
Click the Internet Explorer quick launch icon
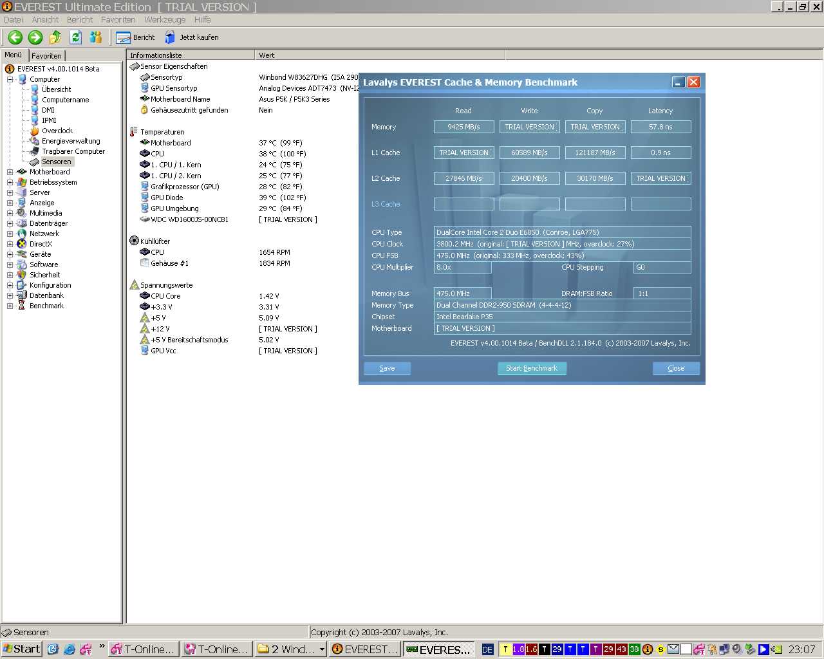click(x=69, y=649)
